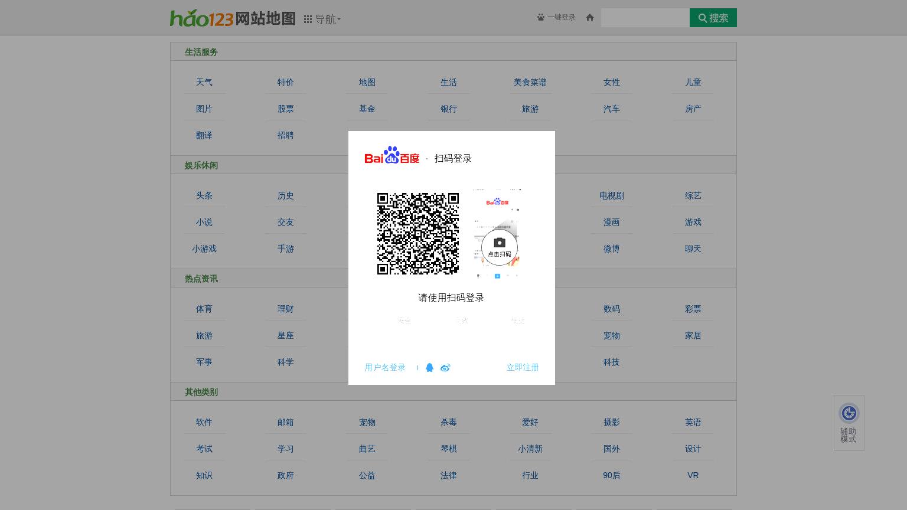The image size is (907, 510).
Task: Open the 家居 link
Action: [x=693, y=335]
